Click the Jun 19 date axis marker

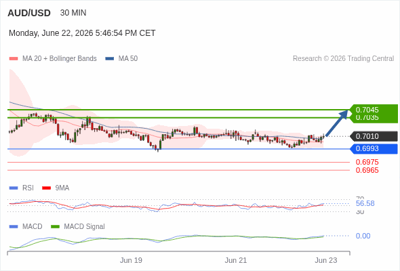tap(131, 260)
